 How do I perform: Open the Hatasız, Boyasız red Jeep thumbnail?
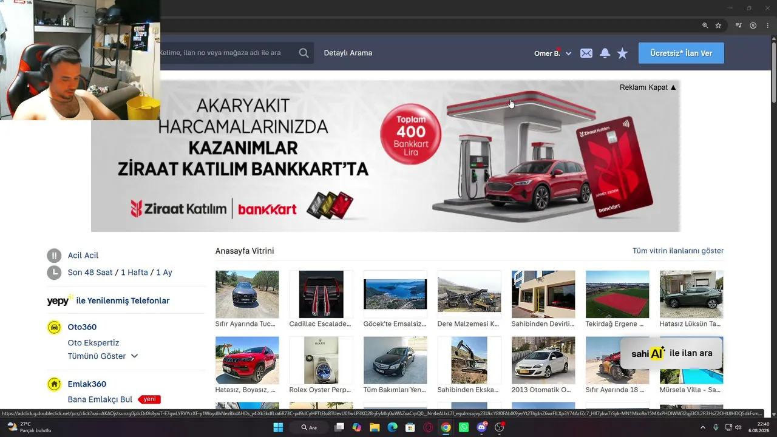coord(247,361)
